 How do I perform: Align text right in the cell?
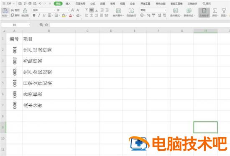tap(97, 15)
